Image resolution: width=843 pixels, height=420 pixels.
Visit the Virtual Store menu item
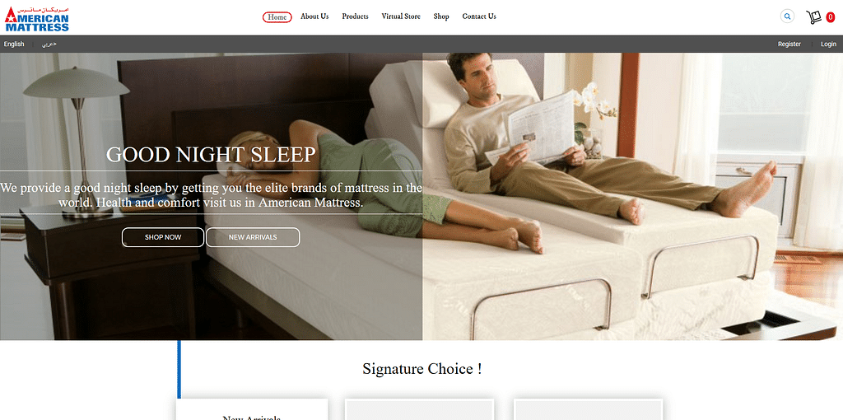(401, 16)
